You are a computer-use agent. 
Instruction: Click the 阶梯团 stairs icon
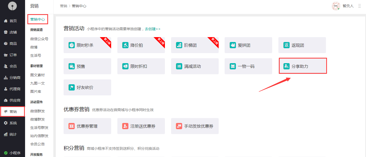click(x=179, y=45)
